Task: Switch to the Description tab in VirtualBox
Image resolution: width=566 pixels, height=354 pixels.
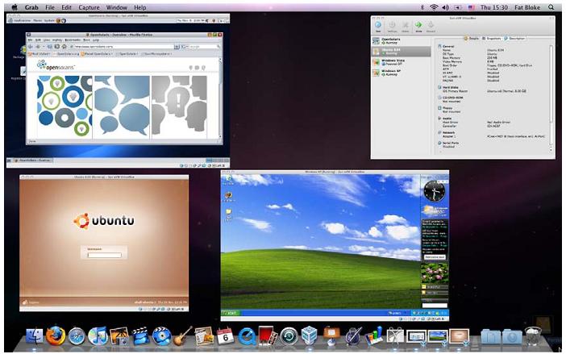Action: coord(514,38)
